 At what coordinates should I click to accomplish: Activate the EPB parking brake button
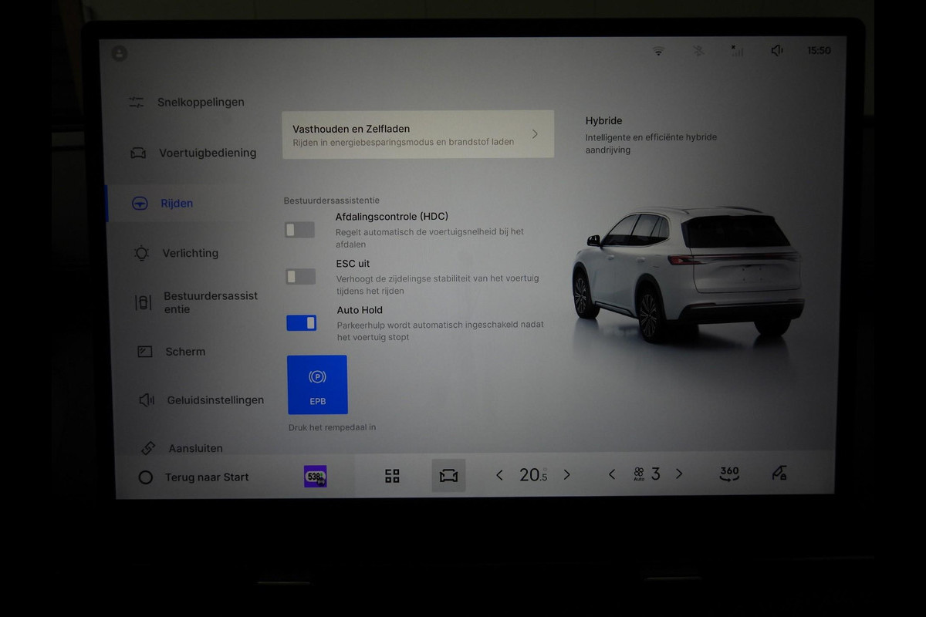point(317,385)
